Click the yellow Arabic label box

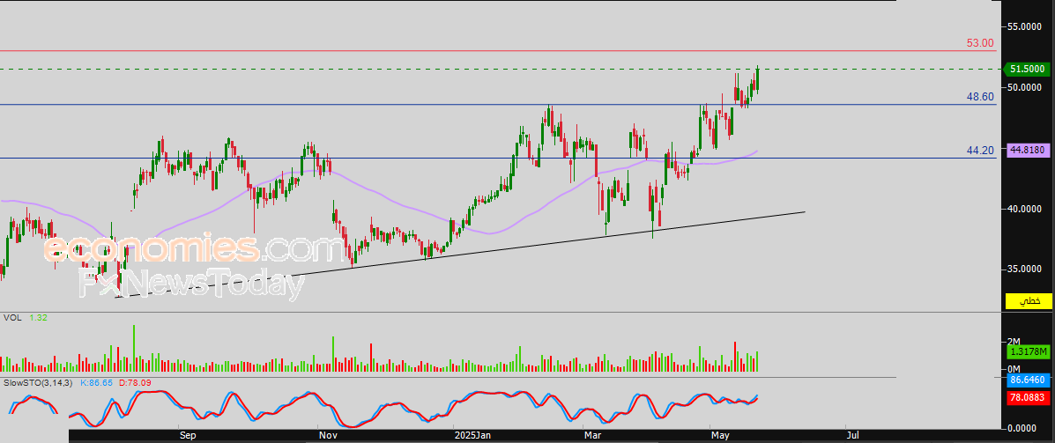click(1028, 301)
